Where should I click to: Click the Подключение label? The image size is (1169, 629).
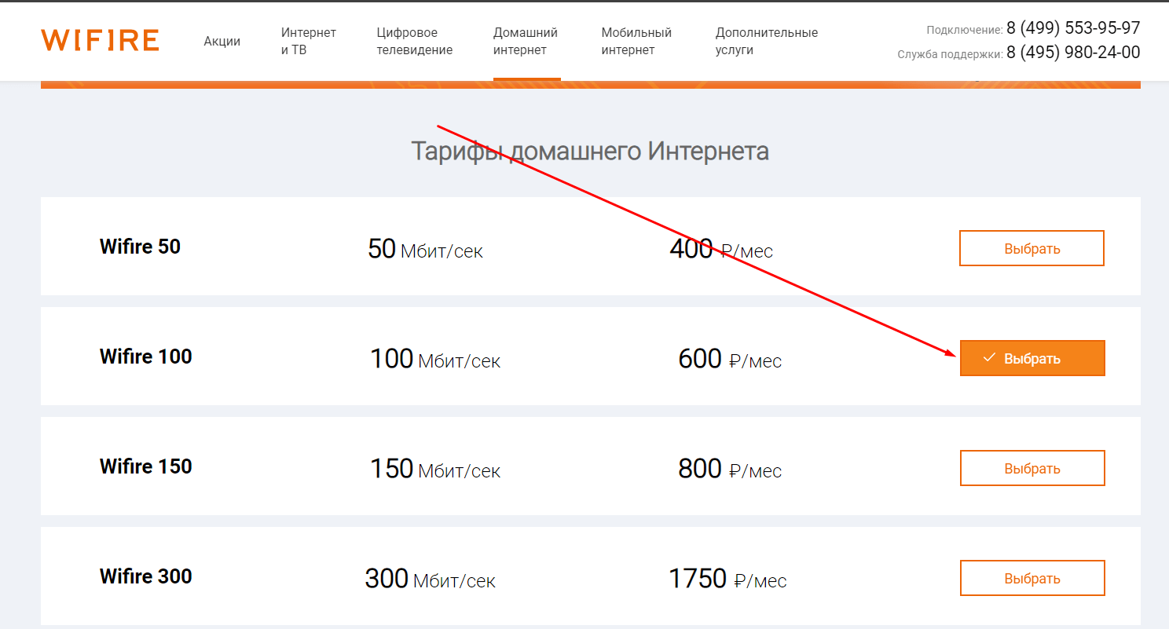tap(965, 30)
